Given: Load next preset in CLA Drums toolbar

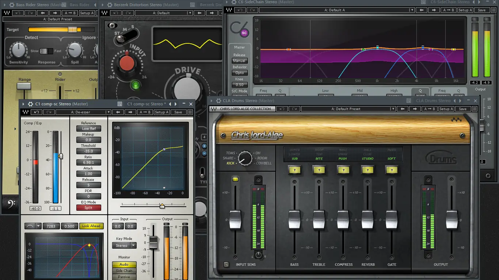Looking at the screenshot, I should point(415,109).
